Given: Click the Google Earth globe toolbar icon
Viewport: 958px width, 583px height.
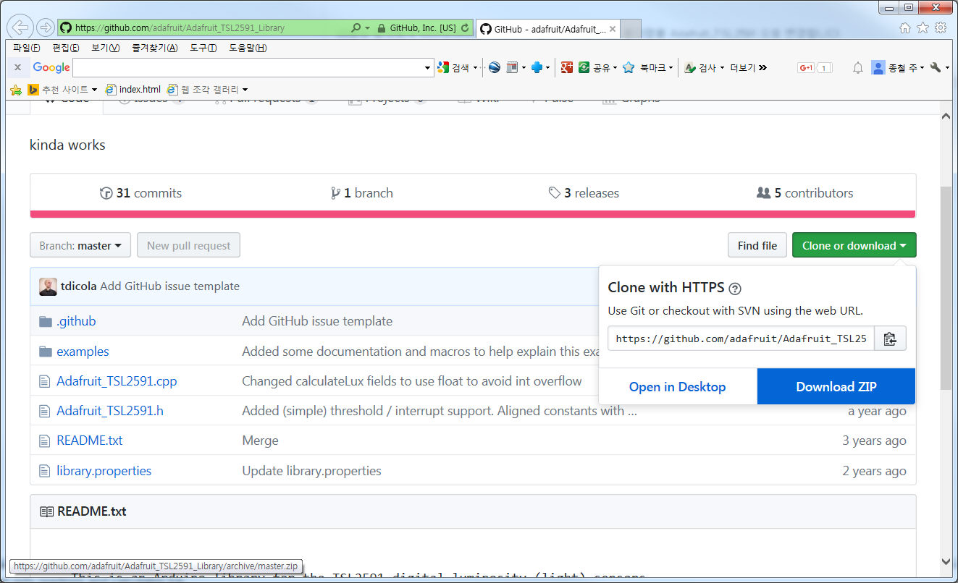Looking at the screenshot, I should 495,67.
